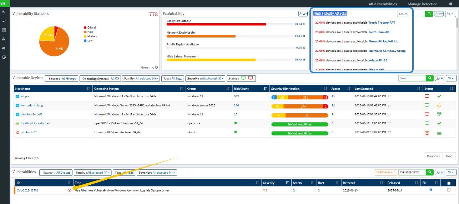459x204 pixels.
Task: Open Family filter dropdown in Vulnerabilities panel
Action: pos(93,173)
